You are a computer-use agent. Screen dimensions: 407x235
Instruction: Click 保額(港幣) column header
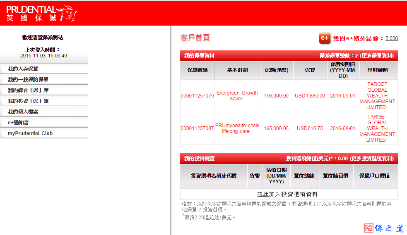click(x=277, y=70)
